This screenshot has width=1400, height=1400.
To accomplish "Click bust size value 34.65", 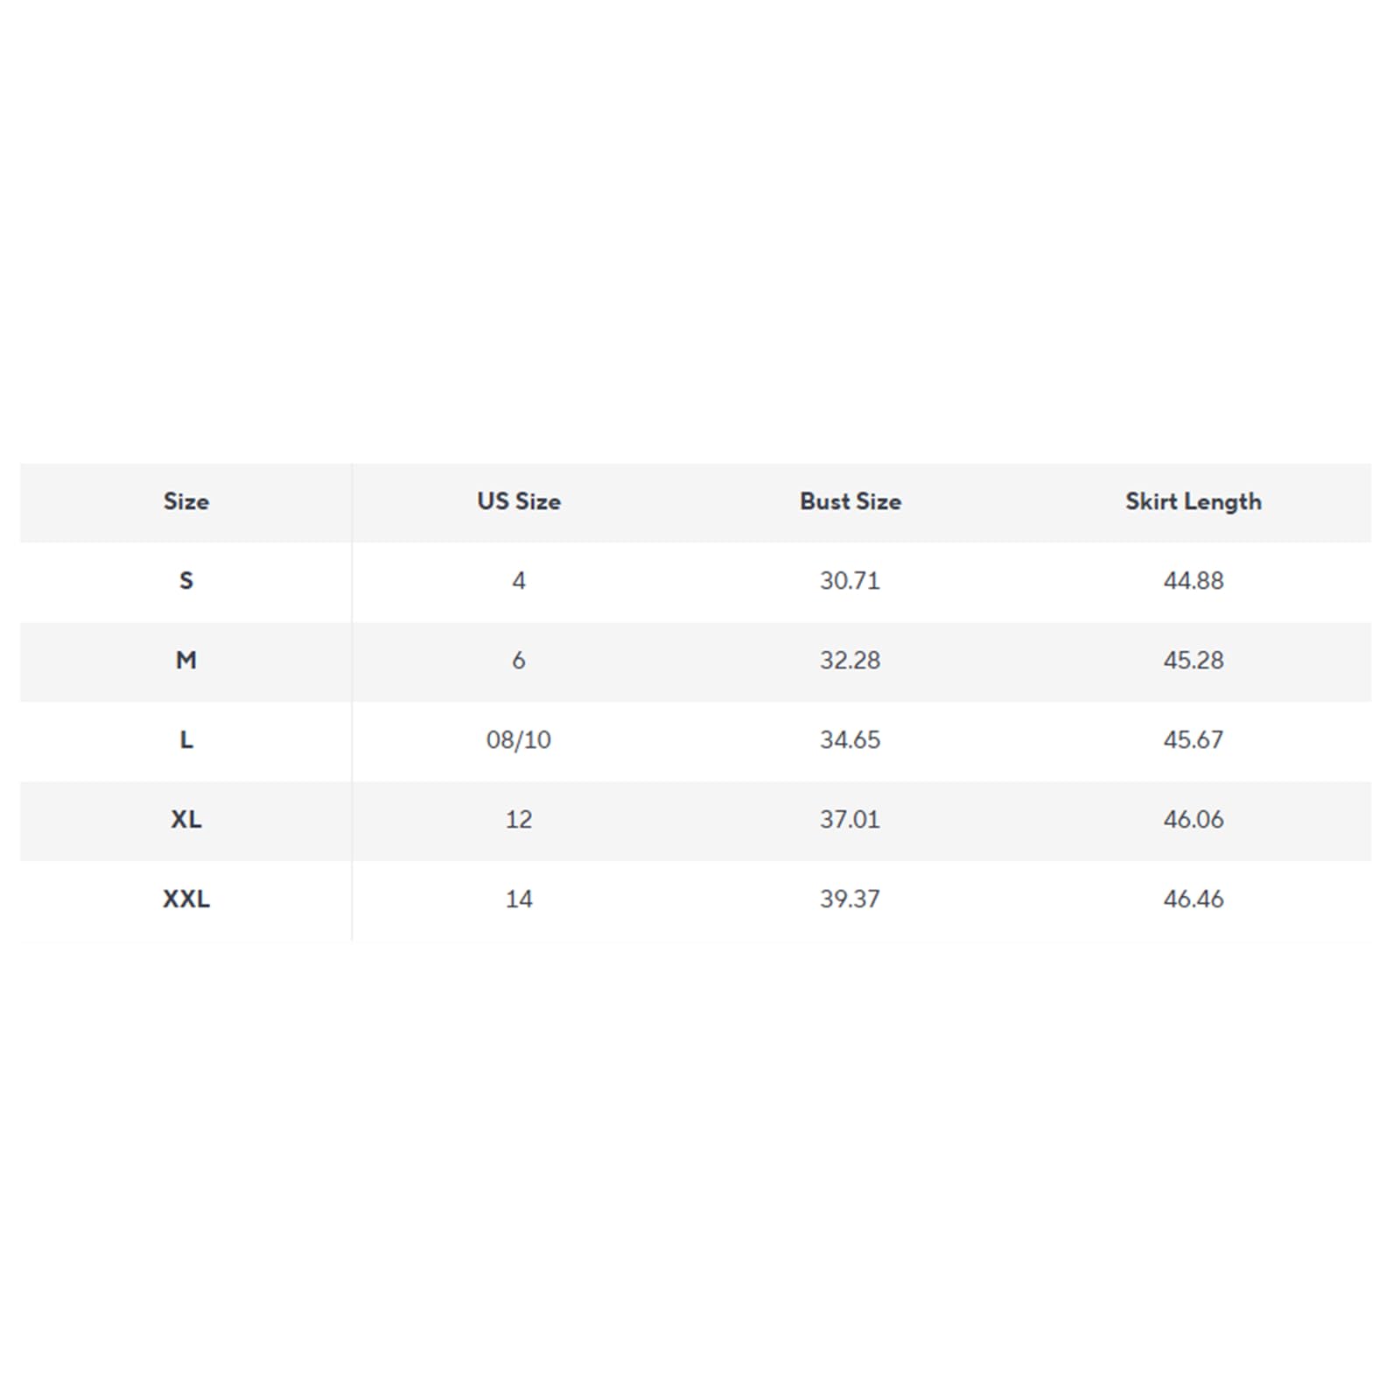I will 850,740.
